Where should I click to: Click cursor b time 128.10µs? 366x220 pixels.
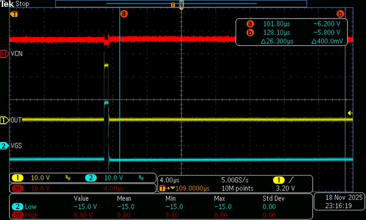pos(277,32)
